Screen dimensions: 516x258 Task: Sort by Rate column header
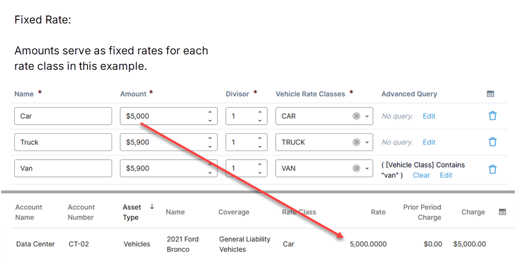(x=378, y=212)
